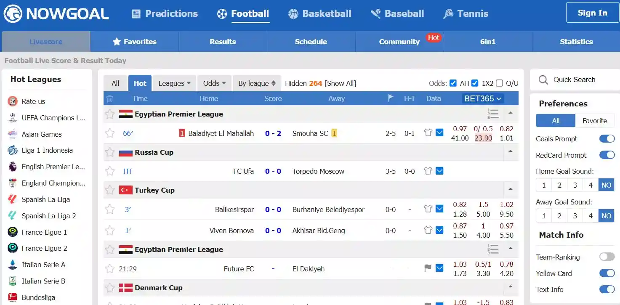Screen dimensions: 620x305
Task: Enable the Team-Ranking toggle
Action: [x=607, y=257]
